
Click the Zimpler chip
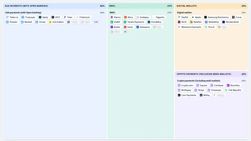(x=12, y=22)
